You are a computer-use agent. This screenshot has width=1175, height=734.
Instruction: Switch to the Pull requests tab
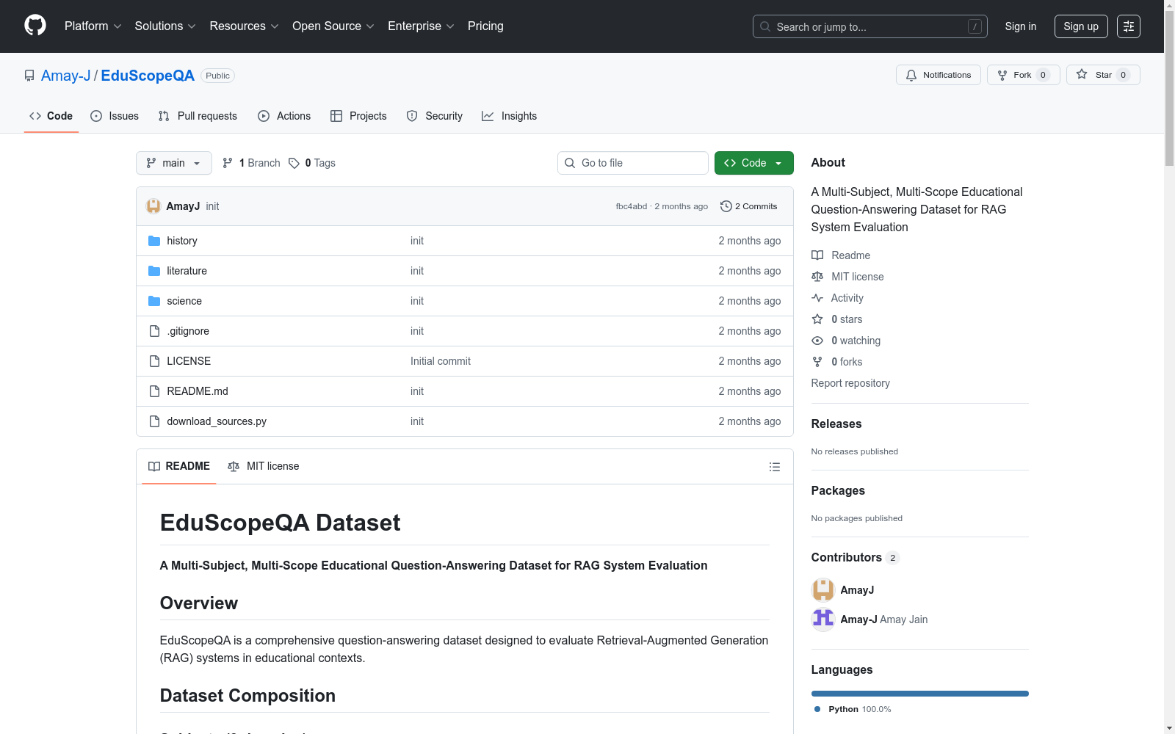tap(198, 116)
